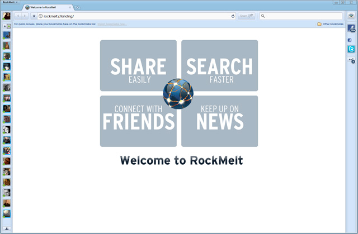Open Facebook notifications with the 99+ badge
This screenshot has height=234, width=358.
[351, 28]
